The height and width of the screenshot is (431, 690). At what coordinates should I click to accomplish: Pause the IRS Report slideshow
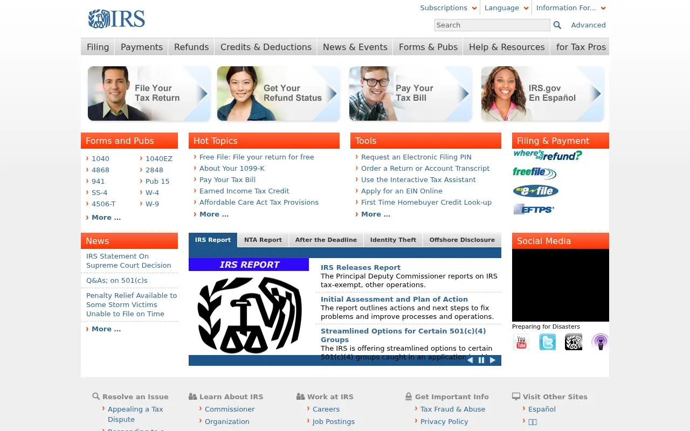(481, 360)
